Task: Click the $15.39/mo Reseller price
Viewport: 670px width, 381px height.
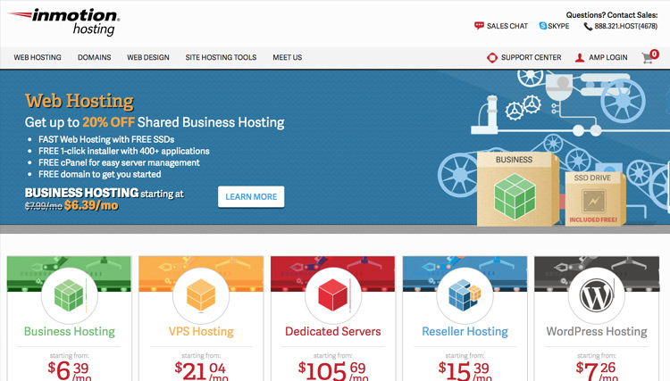Action: pyautogui.click(x=465, y=370)
